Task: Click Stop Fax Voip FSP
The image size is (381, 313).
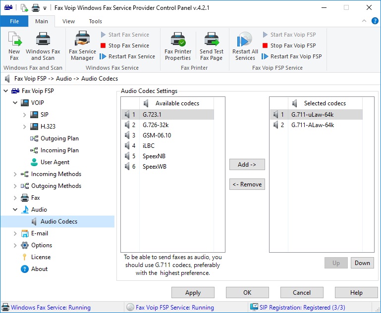Action: [289, 45]
